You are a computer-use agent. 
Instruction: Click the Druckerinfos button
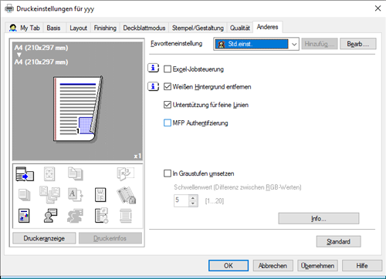pyautogui.click(x=110, y=238)
